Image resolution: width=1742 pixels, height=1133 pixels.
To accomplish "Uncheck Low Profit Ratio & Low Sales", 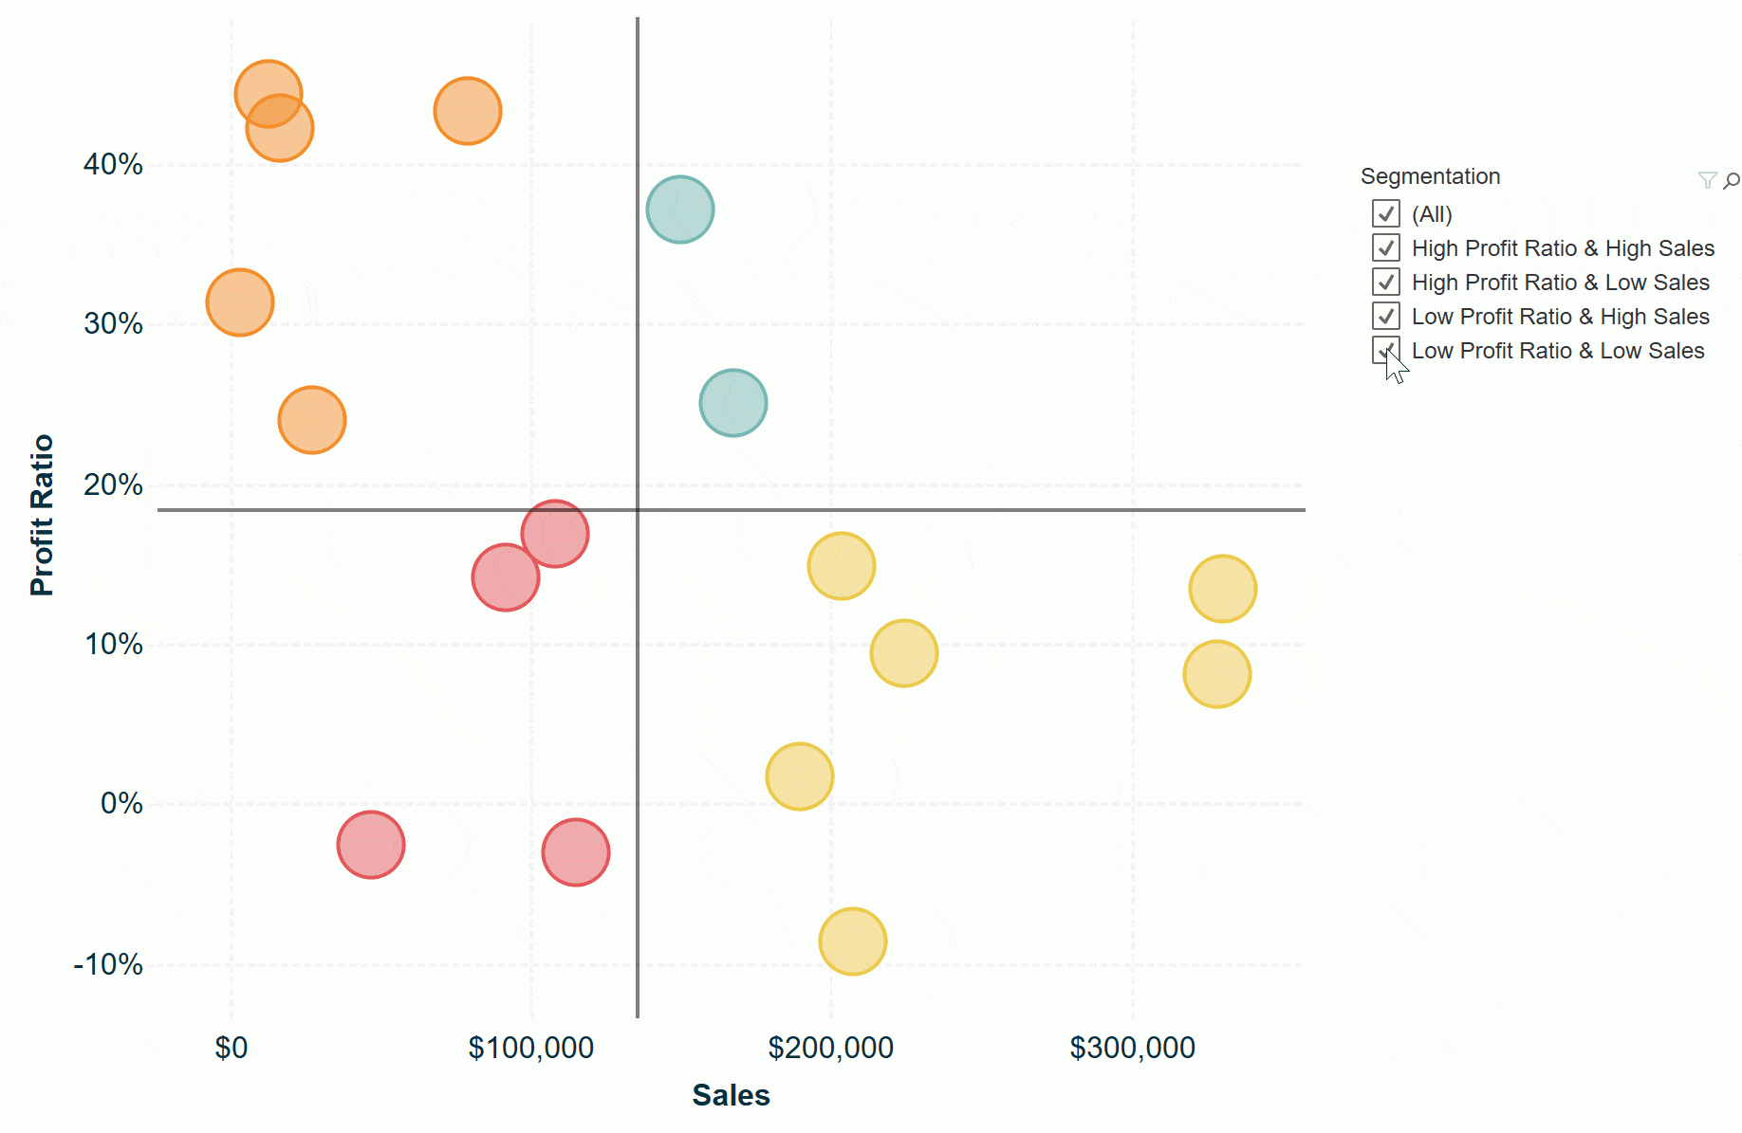I will (x=1385, y=351).
